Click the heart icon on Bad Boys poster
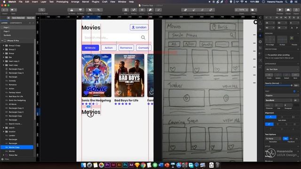The image size is (301, 169). 119,93
